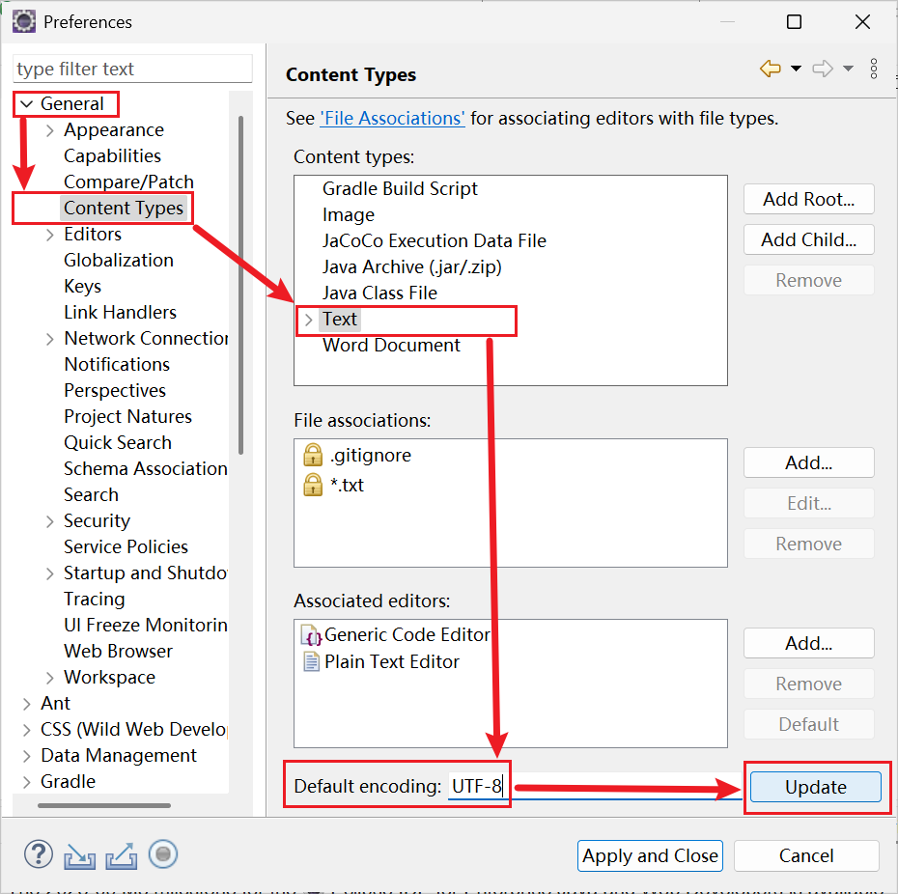Click the Generic Code Editor icon

[311, 635]
